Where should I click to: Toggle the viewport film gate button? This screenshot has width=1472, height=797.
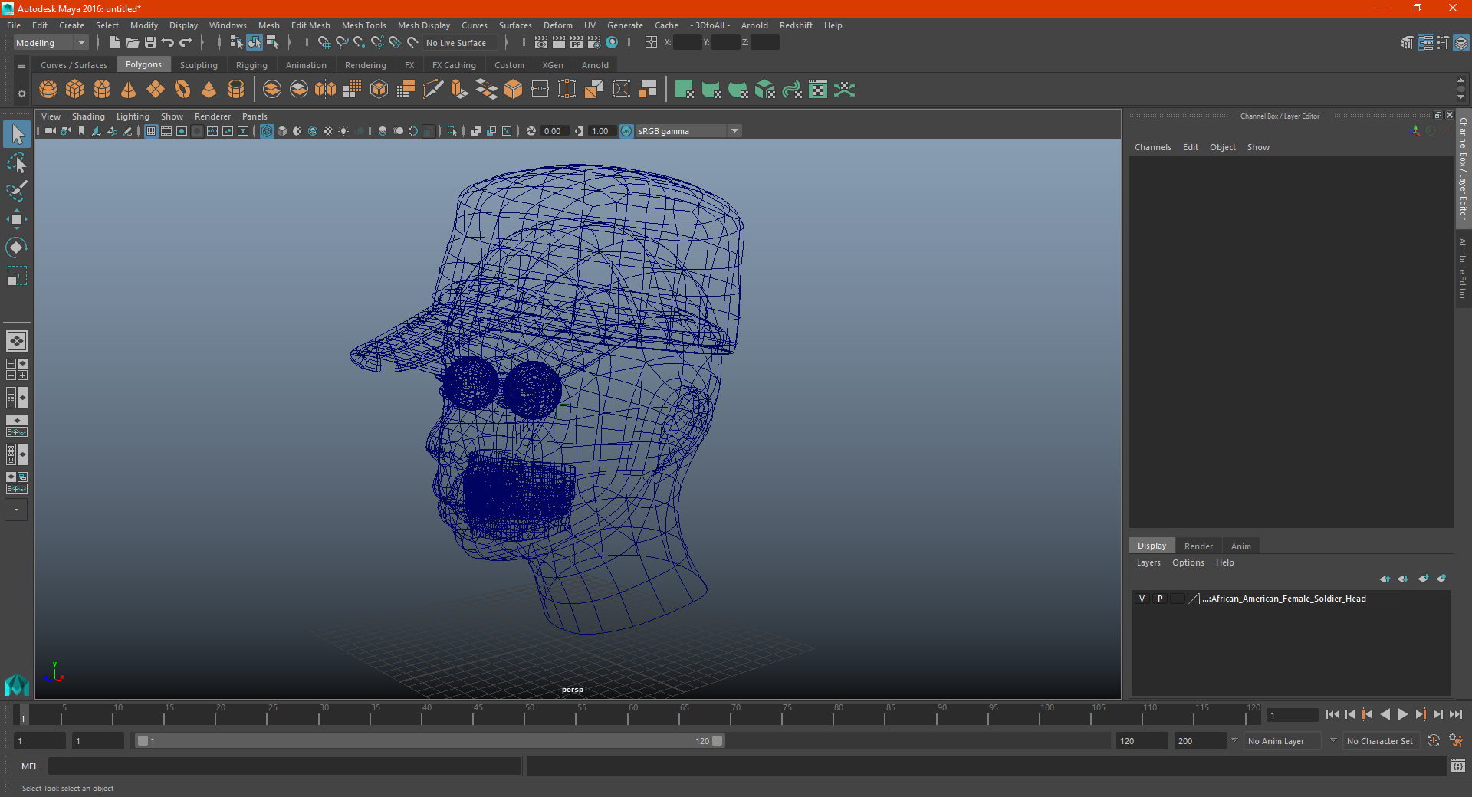coord(166,131)
